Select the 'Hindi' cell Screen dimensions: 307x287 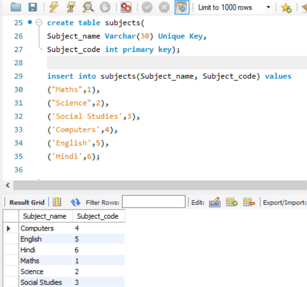coord(46,250)
